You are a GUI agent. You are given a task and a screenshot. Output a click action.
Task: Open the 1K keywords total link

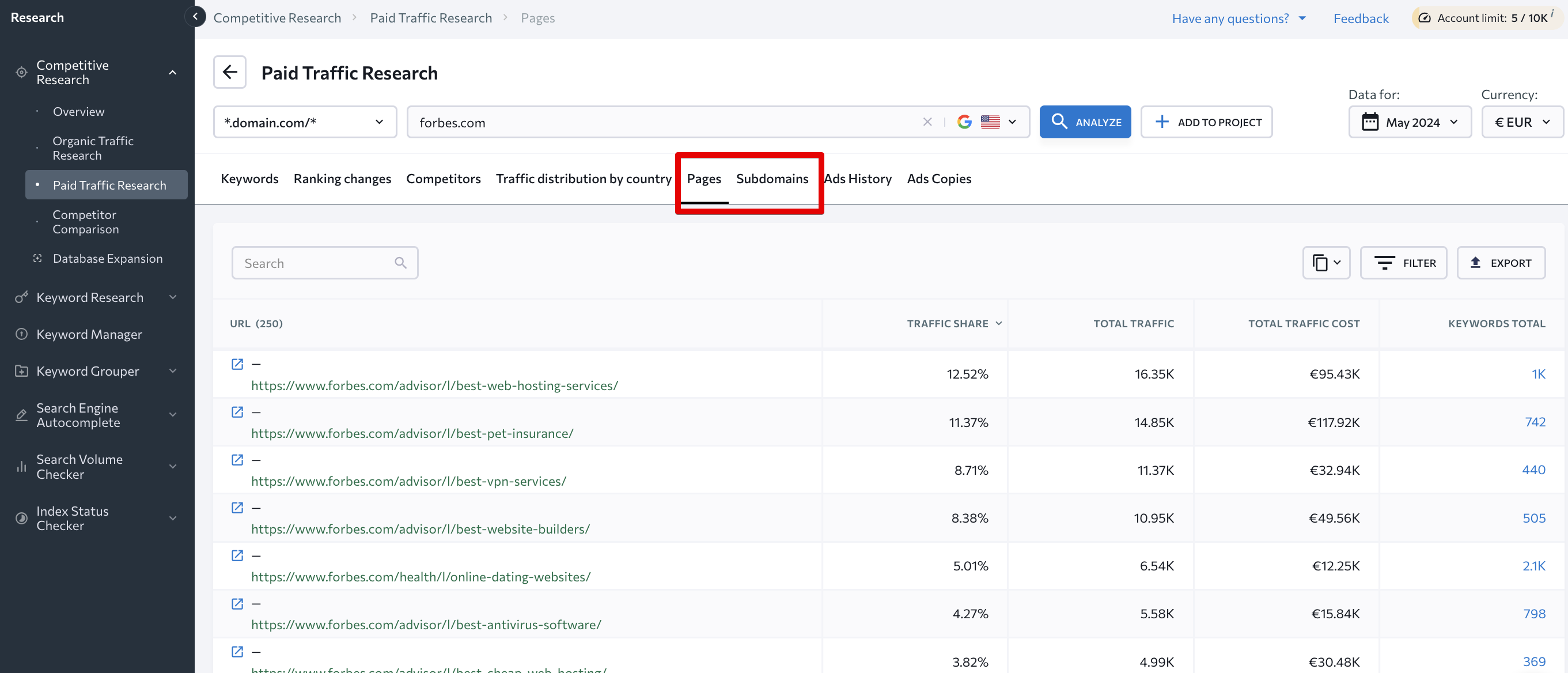click(1538, 374)
